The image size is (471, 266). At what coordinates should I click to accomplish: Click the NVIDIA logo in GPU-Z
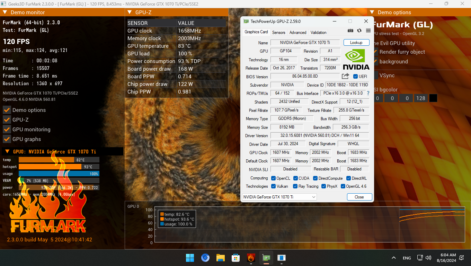[356, 60]
